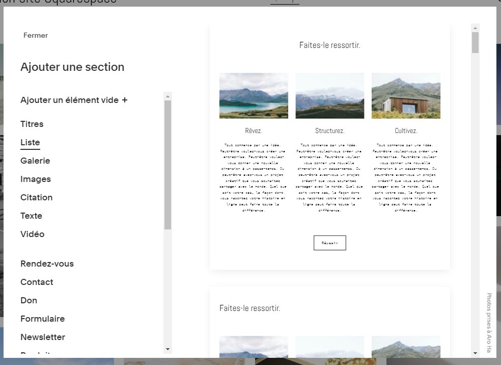The width and height of the screenshot is (501, 365).
Task: Click Ajouter un élément vide plus
Action: pyautogui.click(x=74, y=100)
